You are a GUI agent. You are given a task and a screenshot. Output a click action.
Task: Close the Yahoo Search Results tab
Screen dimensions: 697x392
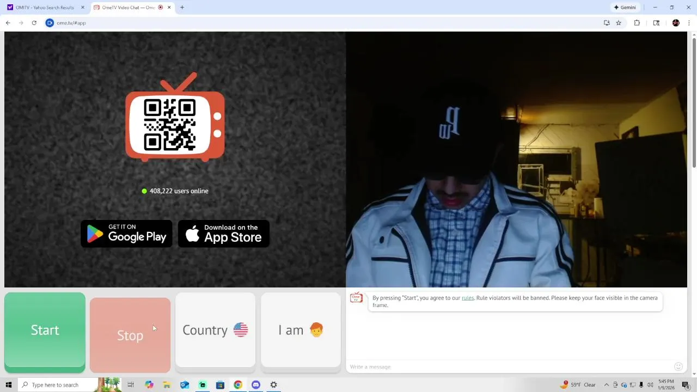click(x=83, y=8)
